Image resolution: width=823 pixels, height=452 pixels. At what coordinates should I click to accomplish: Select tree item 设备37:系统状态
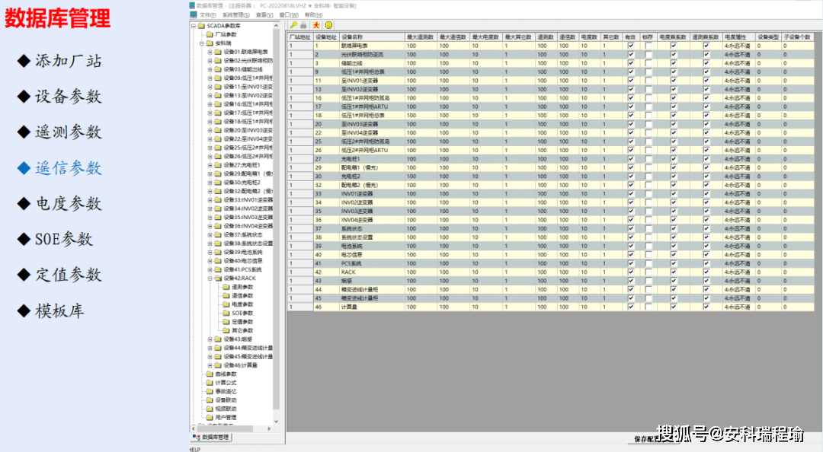pyautogui.click(x=243, y=235)
